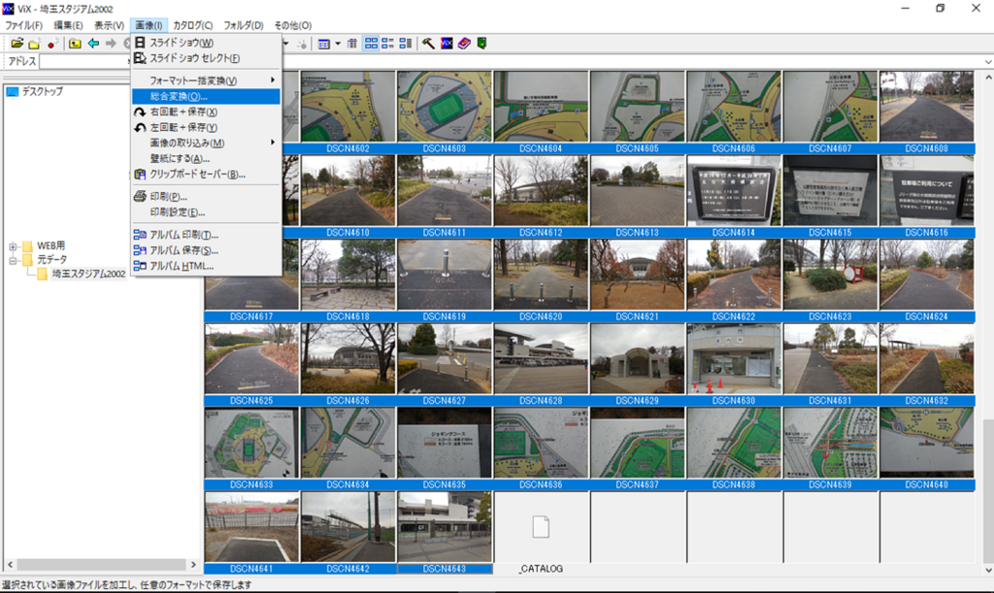
Task: Click thumbnail DSCN4643 building
Action: click(445, 527)
